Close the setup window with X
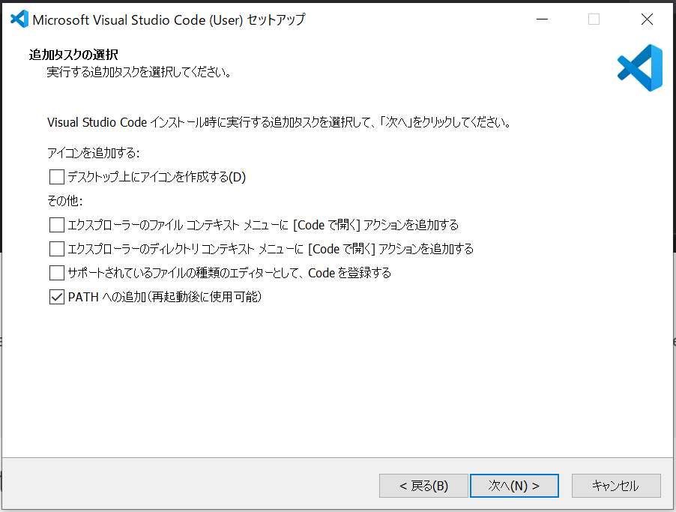The height and width of the screenshot is (512, 676). tap(647, 19)
